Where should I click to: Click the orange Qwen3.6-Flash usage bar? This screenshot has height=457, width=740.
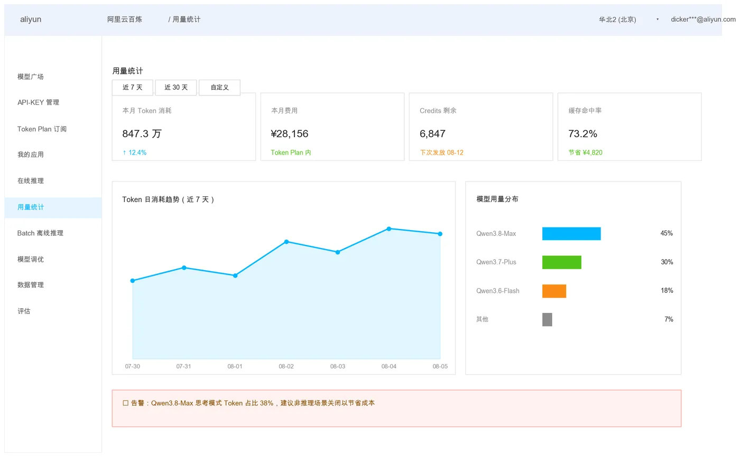554,291
